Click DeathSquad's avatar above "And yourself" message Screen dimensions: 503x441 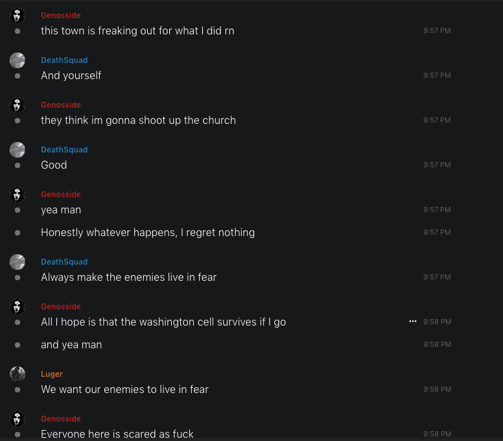click(x=18, y=60)
